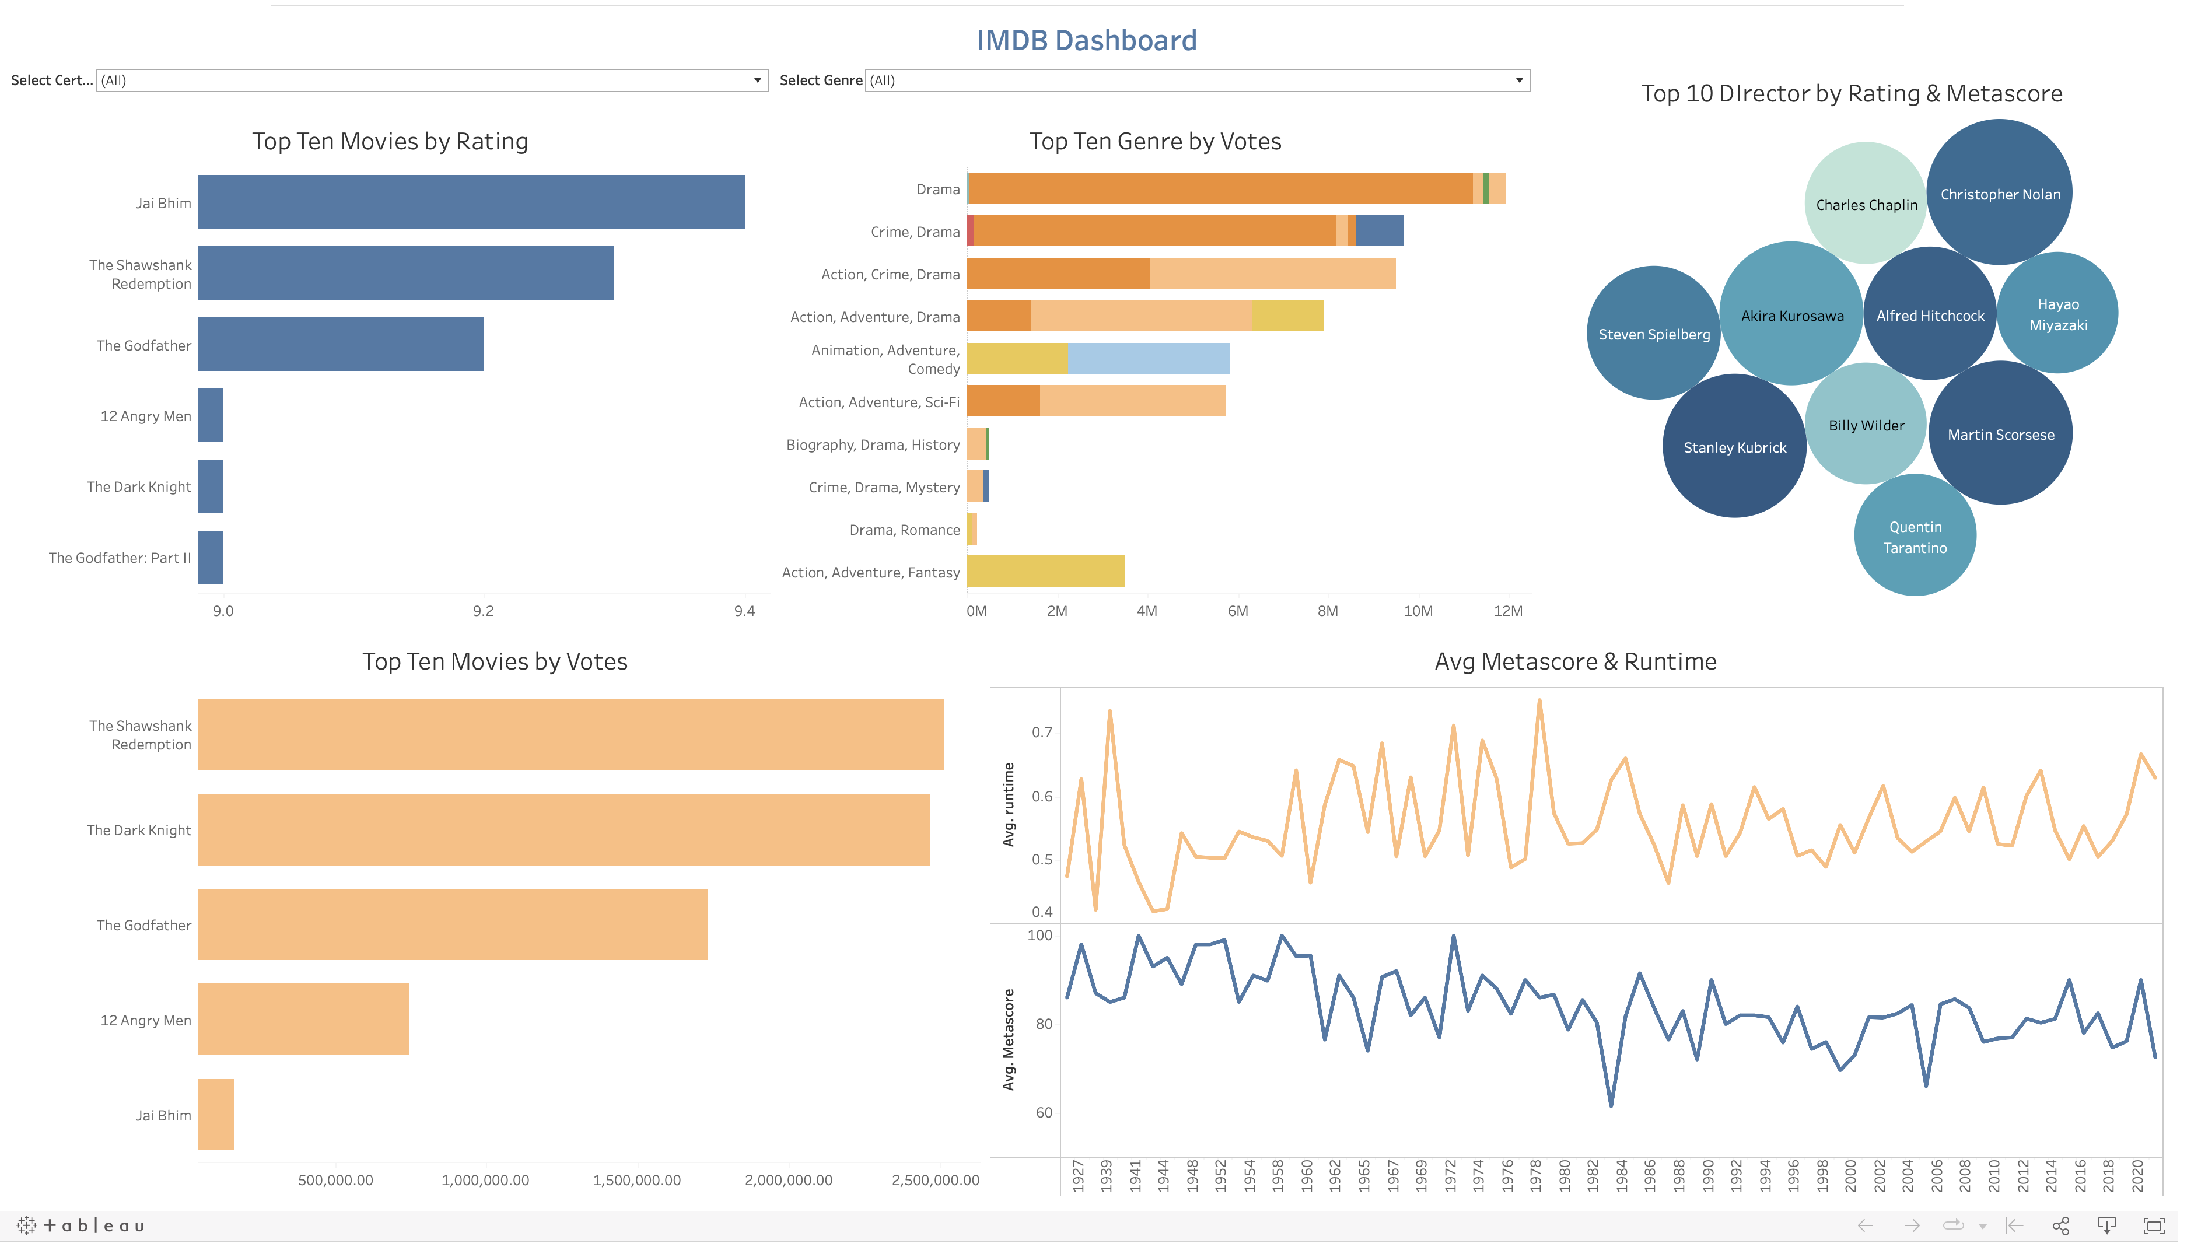Click the Download icon in footer

(x=2107, y=1225)
